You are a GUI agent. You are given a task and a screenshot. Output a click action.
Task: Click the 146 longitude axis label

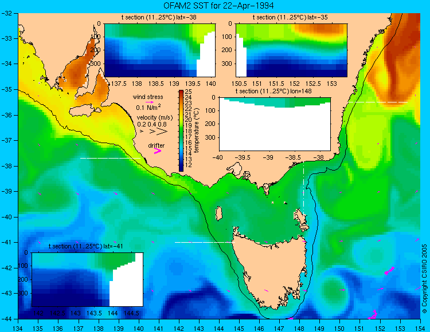click(x=259, y=329)
